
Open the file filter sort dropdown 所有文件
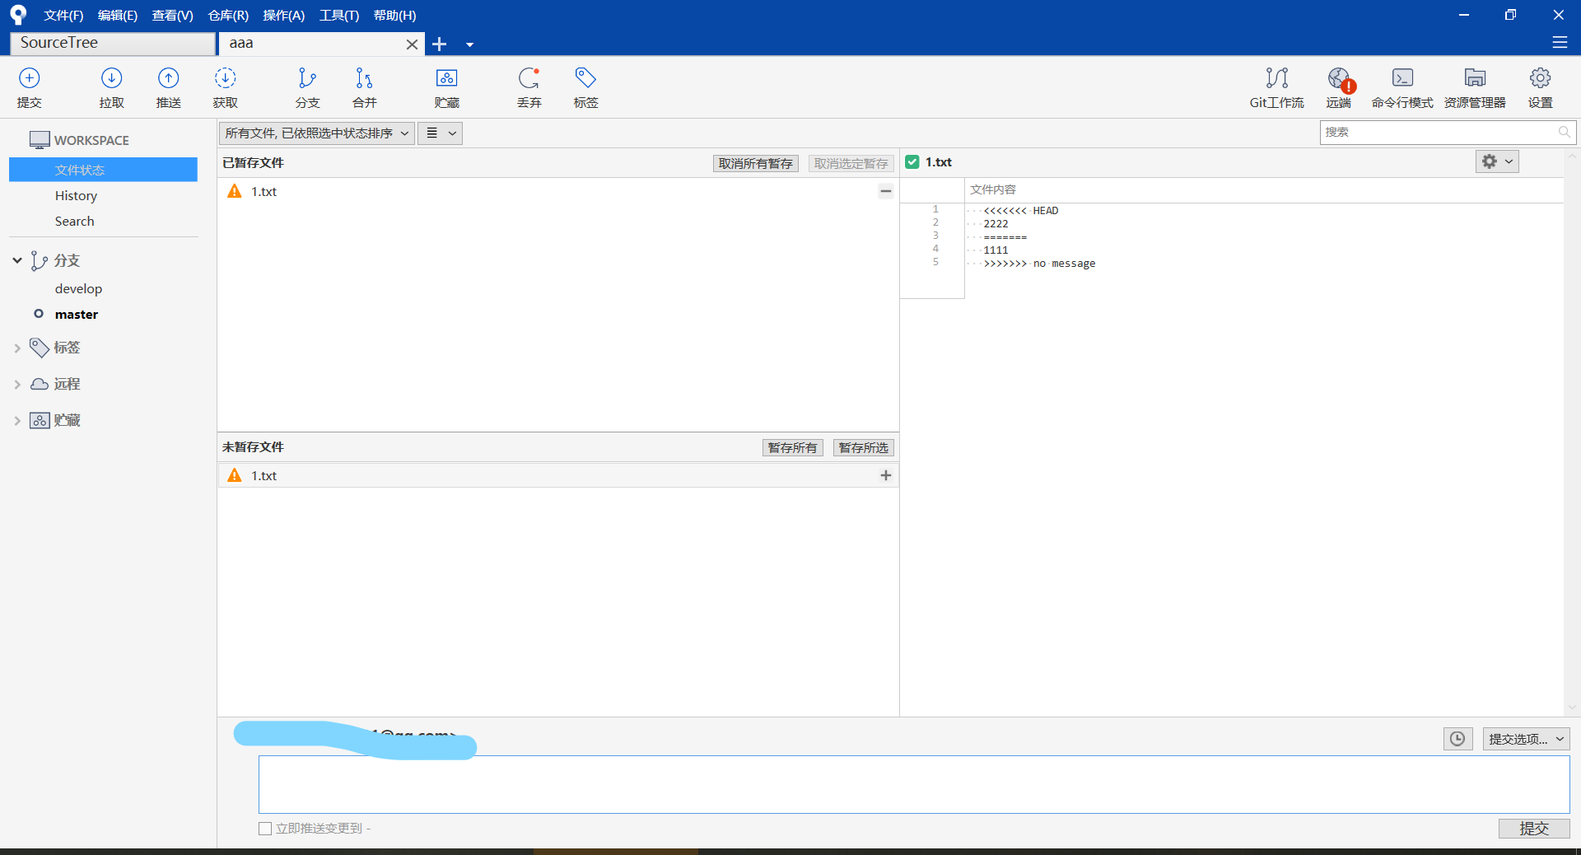pyautogui.click(x=316, y=133)
